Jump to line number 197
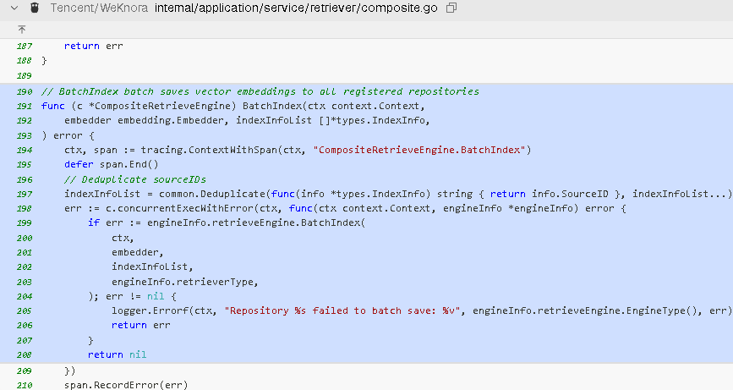This screenshot has height=390, width=733. click(24, 194)
